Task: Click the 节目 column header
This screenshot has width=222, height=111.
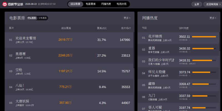Action: [x=144, y=28]
